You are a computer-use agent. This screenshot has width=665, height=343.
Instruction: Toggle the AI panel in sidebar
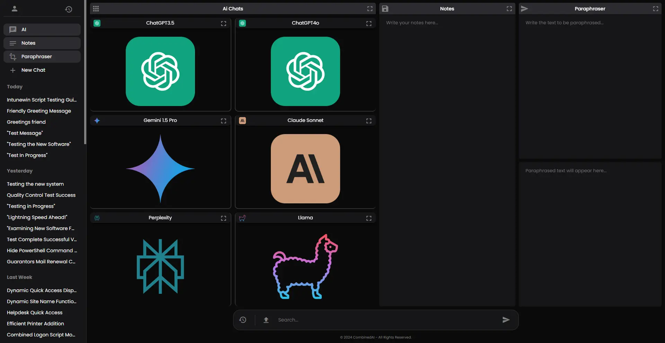42,29
